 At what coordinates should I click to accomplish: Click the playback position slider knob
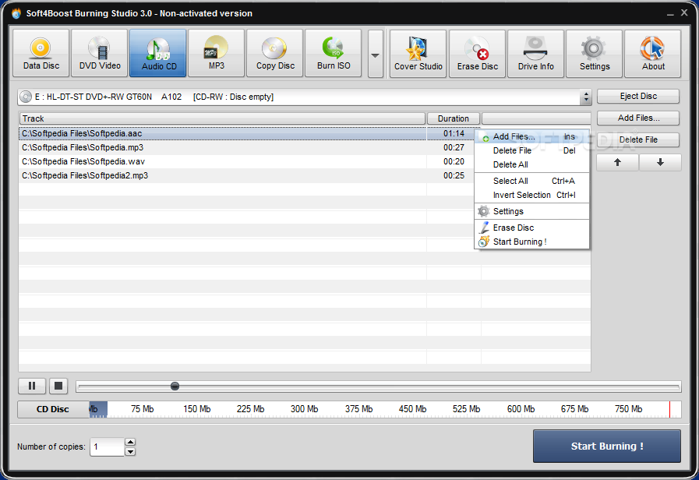175,386
